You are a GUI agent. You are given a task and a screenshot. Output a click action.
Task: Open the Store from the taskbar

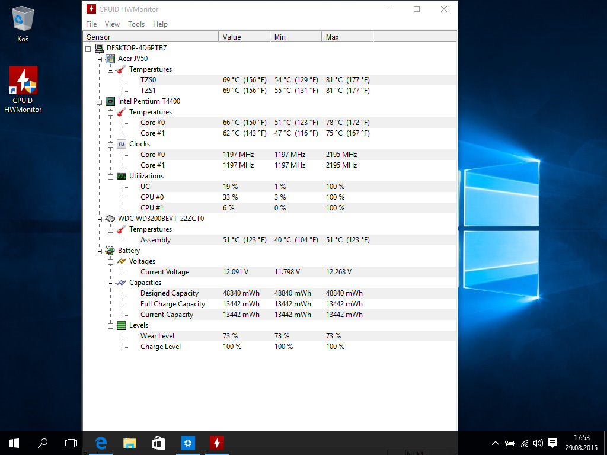pos(158,443)
